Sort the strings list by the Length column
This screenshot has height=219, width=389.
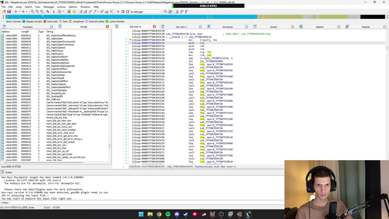pyautogui.click(x=29, y=32)
